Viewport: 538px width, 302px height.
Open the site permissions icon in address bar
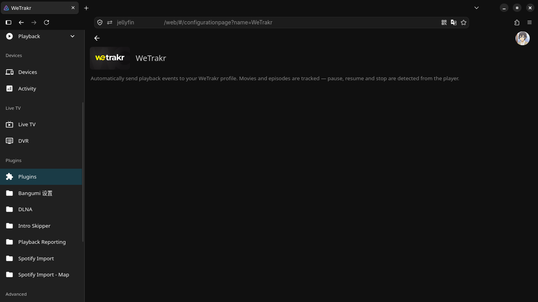click(110, 22)
